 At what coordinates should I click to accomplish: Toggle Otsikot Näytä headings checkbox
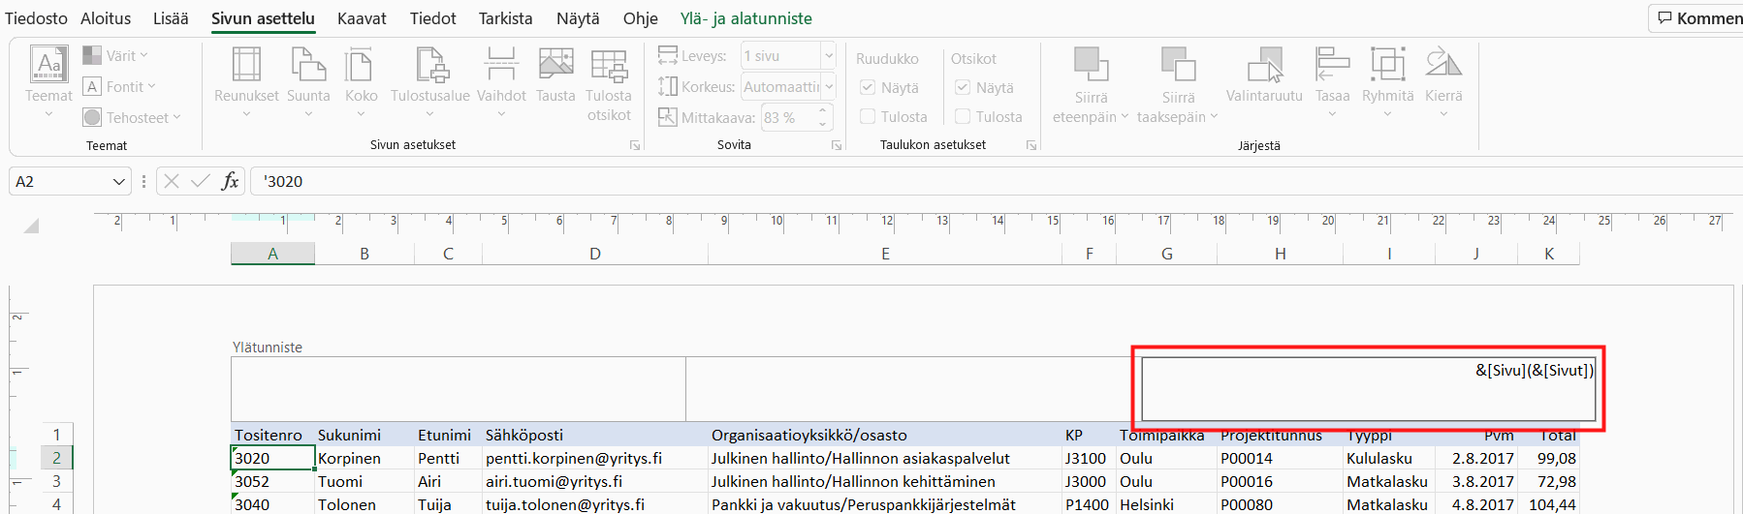pyautogui.click(x=963, y=87)
